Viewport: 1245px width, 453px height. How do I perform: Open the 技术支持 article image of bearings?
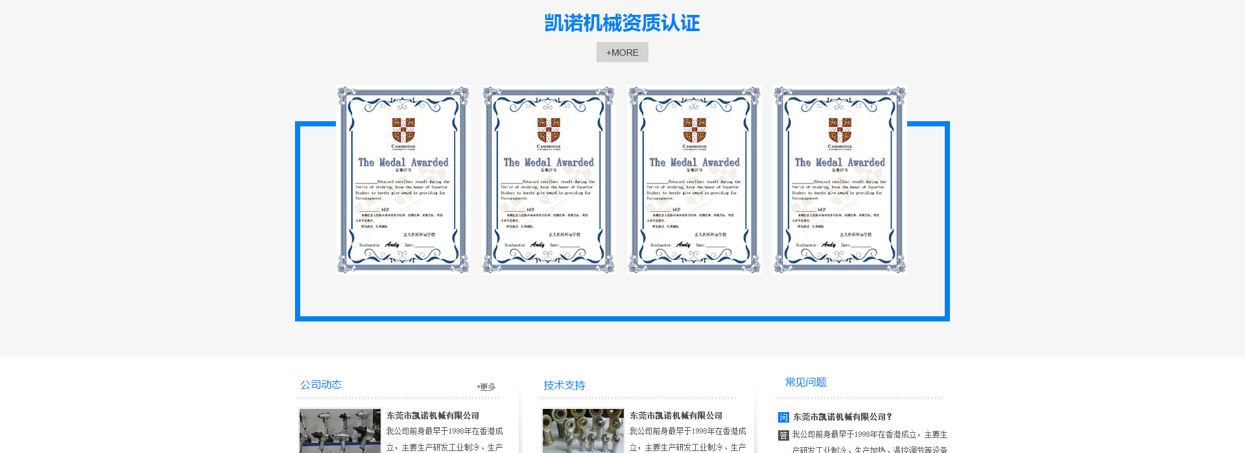coord(583,431)
